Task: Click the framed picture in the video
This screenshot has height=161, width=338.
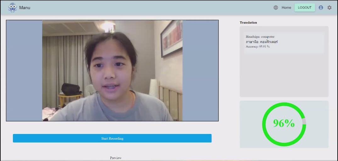Action: [172, 38]
